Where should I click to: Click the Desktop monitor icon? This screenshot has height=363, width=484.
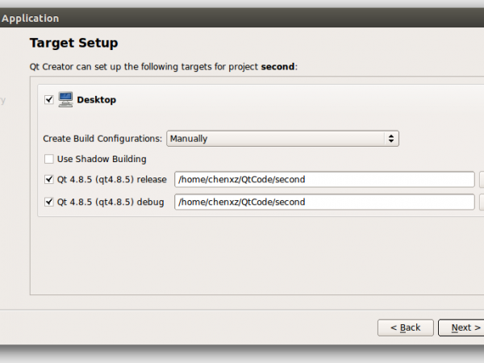coord(65,99)
